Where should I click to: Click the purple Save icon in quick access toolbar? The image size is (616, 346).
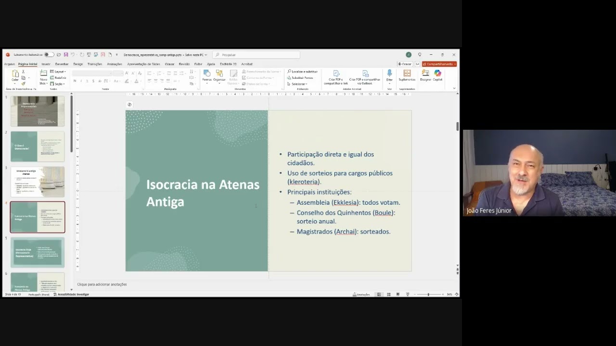(66, 55)
